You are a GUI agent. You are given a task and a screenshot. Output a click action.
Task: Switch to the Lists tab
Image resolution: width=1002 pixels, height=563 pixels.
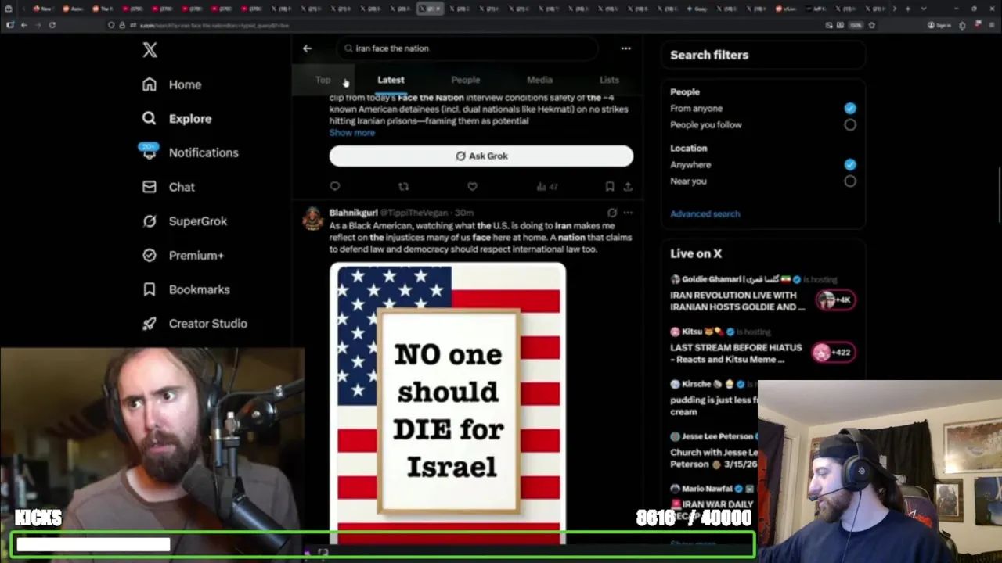pos(609,80)
